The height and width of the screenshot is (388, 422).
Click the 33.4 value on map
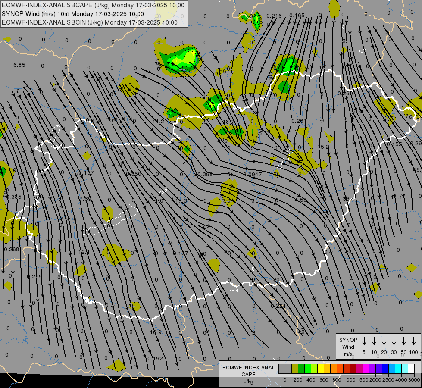(x=349, y=199)
